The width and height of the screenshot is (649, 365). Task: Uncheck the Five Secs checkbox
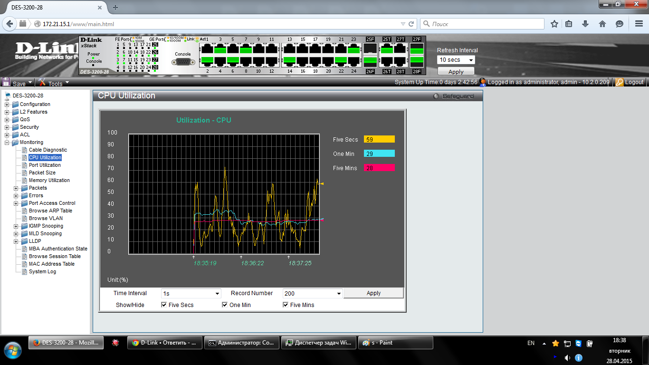pyautogui.click(x=164, y=305)
